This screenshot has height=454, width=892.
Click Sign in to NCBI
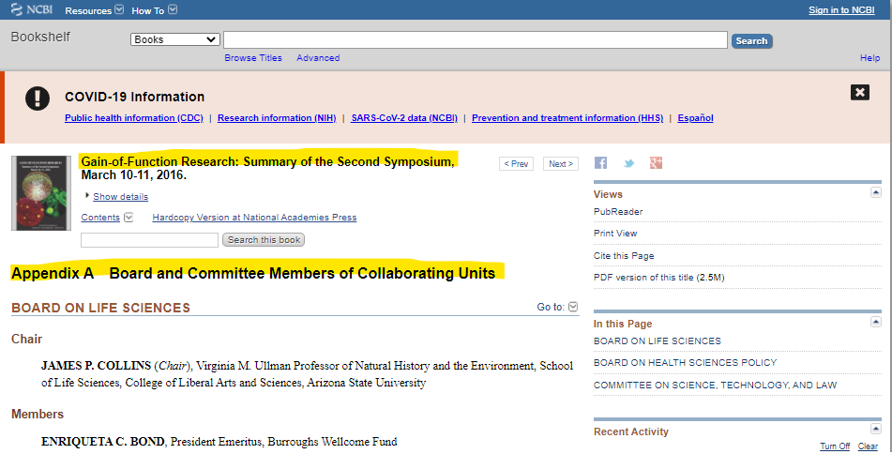[841, 10]
